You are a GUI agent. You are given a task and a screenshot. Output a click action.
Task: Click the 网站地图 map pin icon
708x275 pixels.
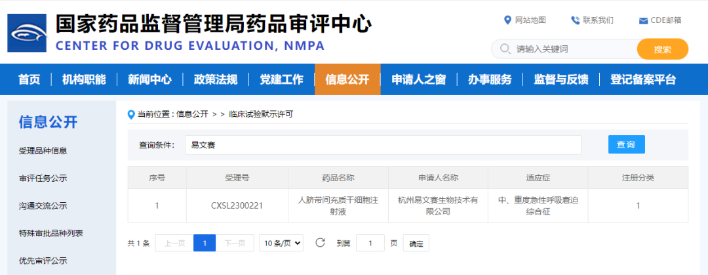pos(507,20)
